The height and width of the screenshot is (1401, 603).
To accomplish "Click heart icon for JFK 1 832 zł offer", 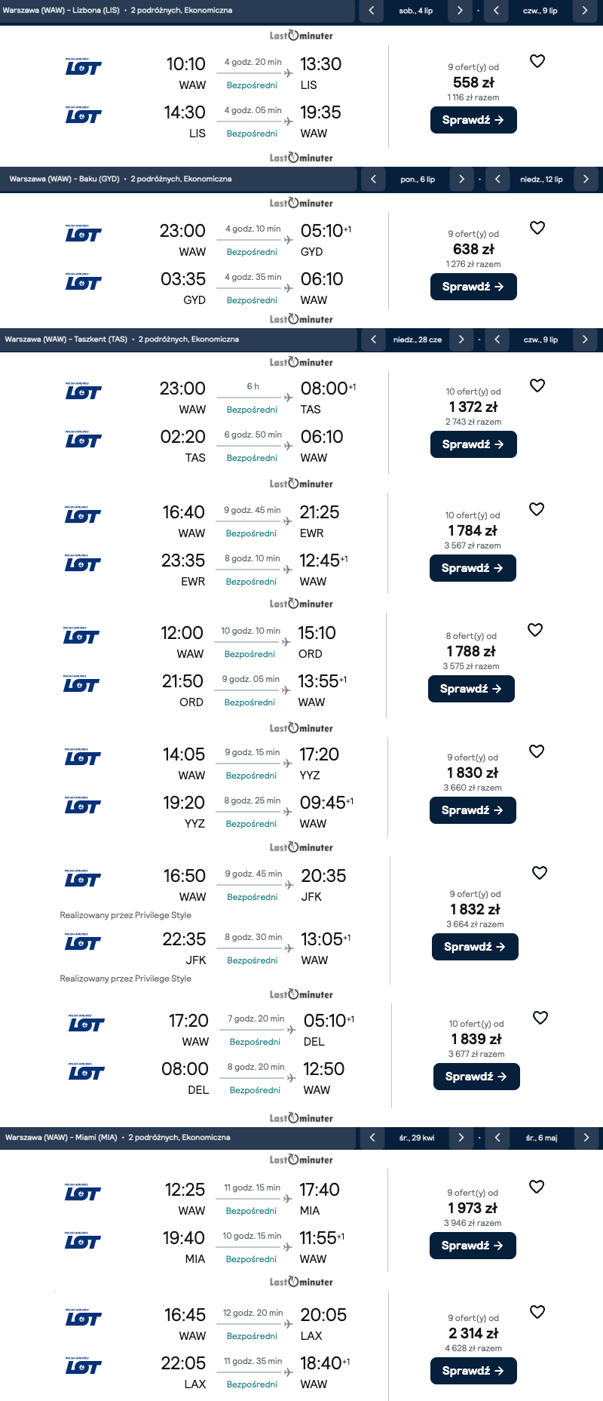I will (540, 873).
